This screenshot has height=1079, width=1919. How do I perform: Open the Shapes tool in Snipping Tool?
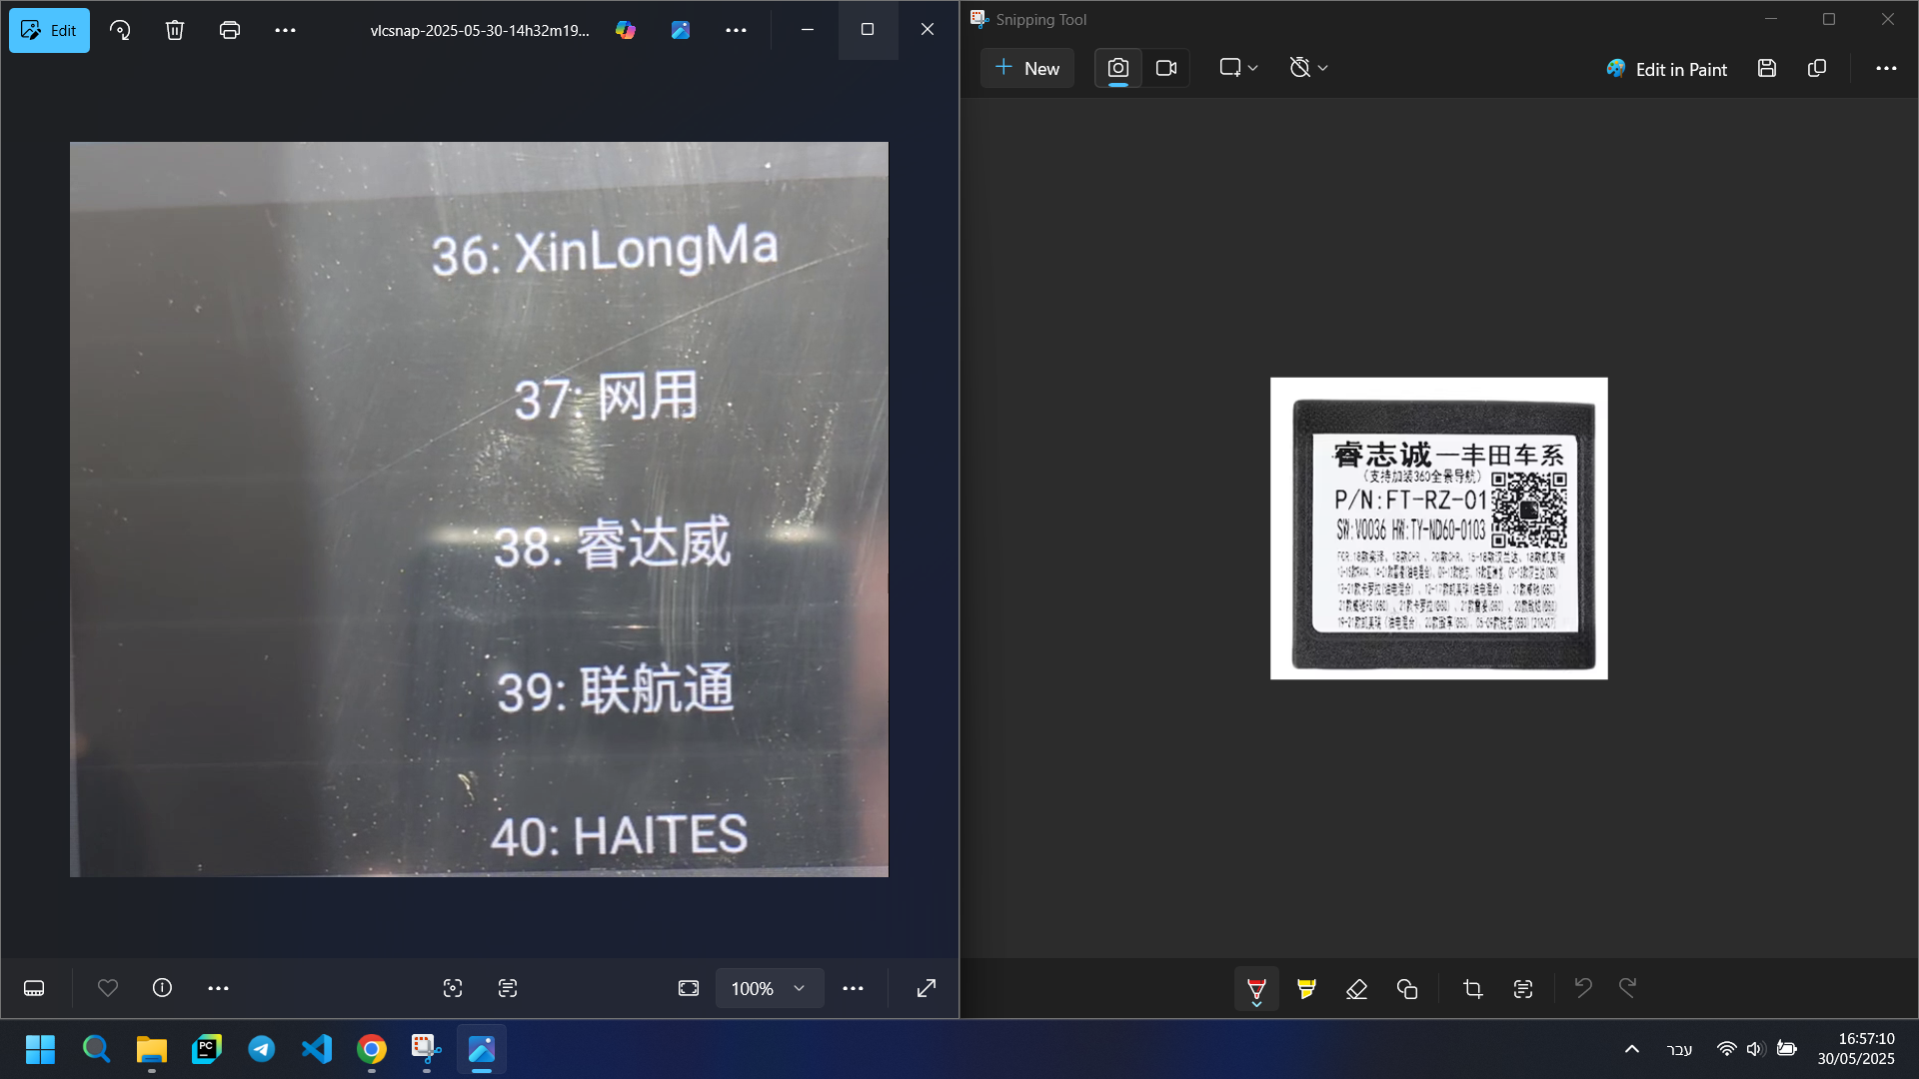[x=1407, y=989]
